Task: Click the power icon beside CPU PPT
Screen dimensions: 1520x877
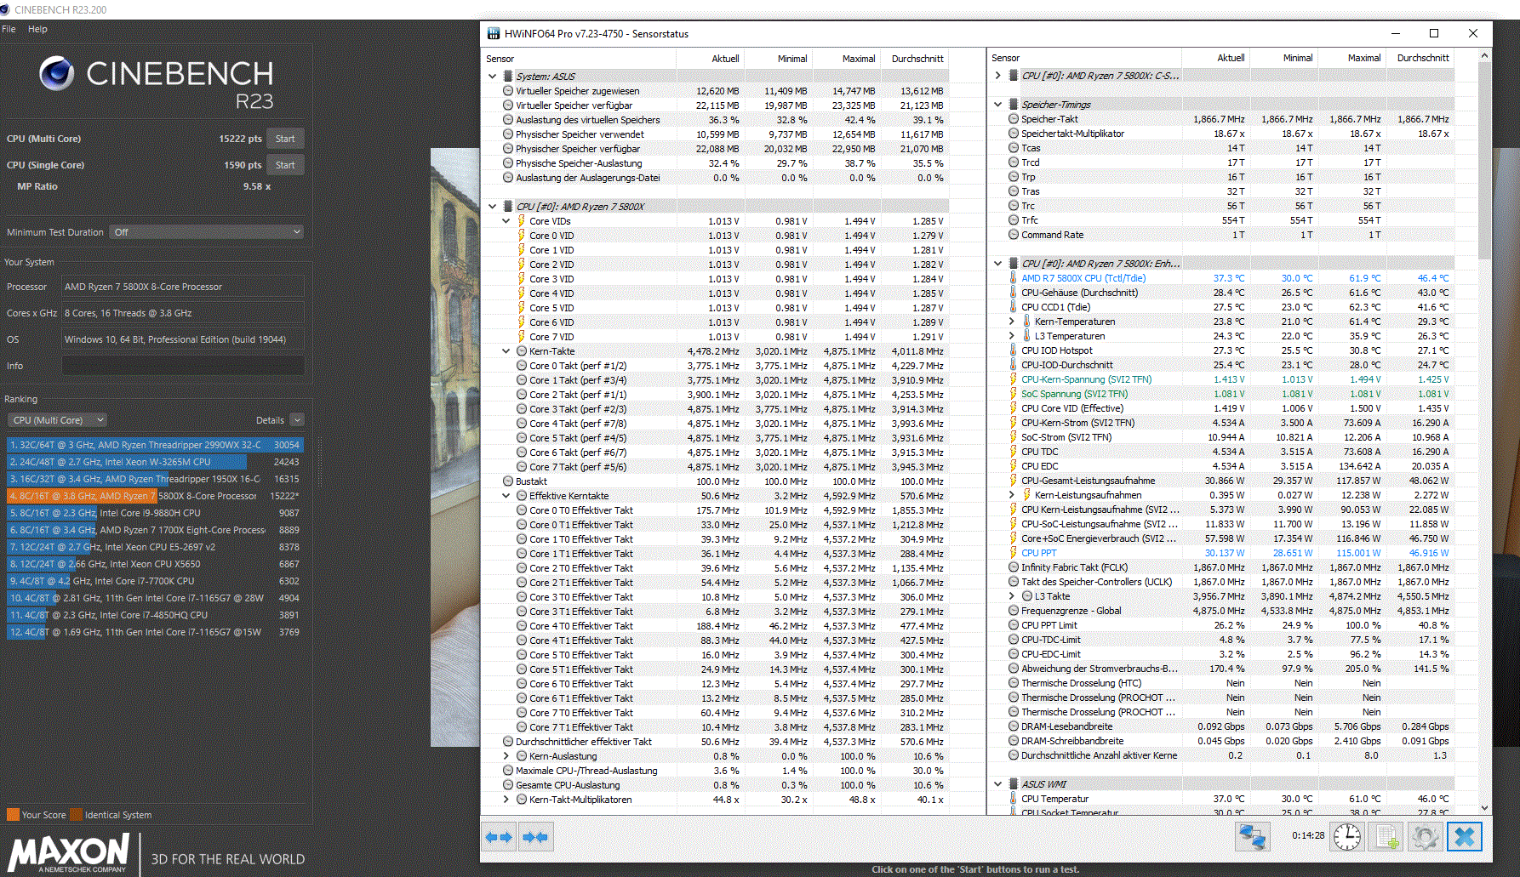Action: [1014, 553]
